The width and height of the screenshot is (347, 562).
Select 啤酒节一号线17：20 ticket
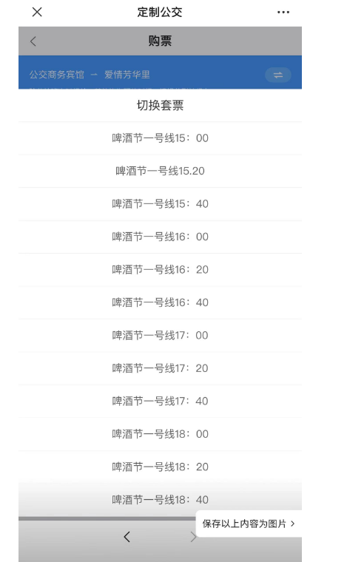click(160, 368)
